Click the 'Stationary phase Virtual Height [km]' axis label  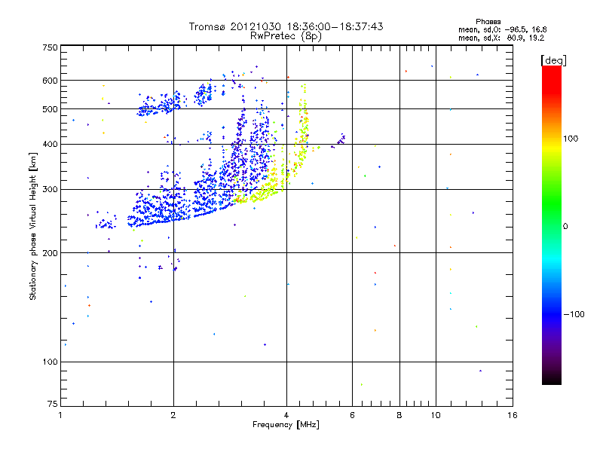click(x=33, y=226)
